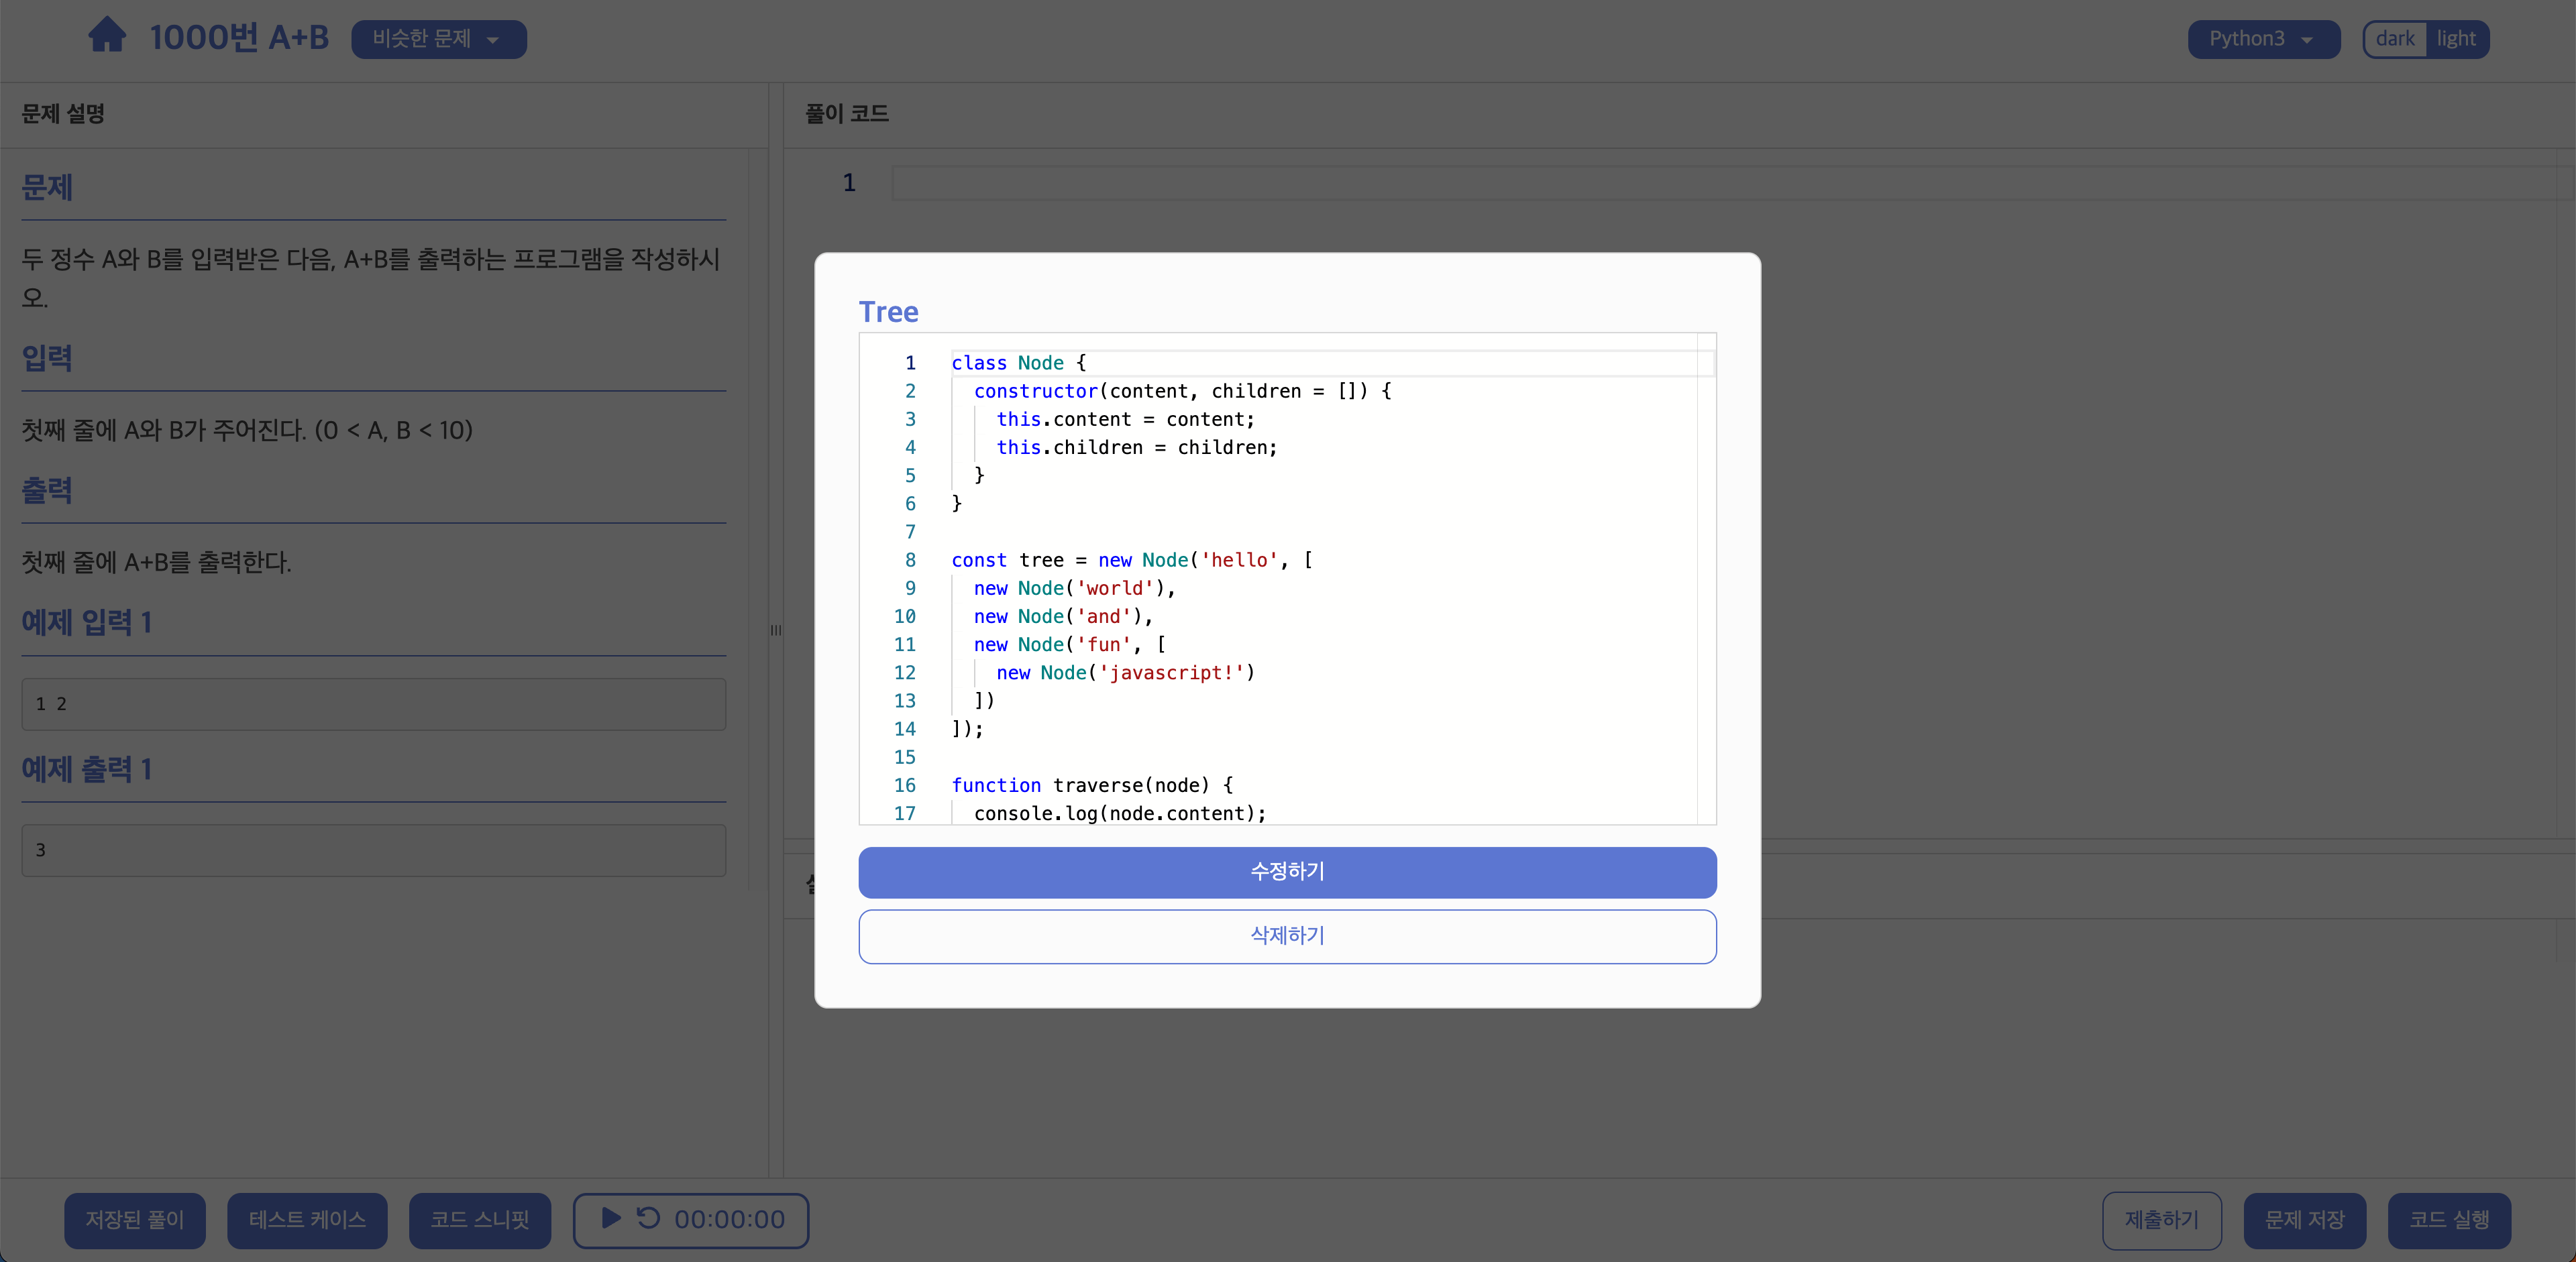Screen dimensions: 2576x1262
Task: Open the 비슷한 문제 dropdown
Action: pyautogui.click(x=438, y=39)
